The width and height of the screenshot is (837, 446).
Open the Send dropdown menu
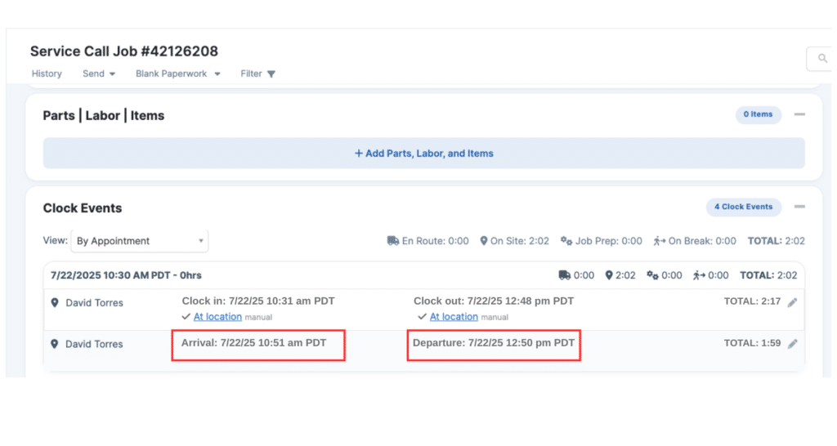[x=98, y=74]
